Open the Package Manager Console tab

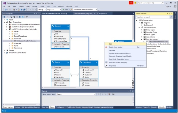103,107
